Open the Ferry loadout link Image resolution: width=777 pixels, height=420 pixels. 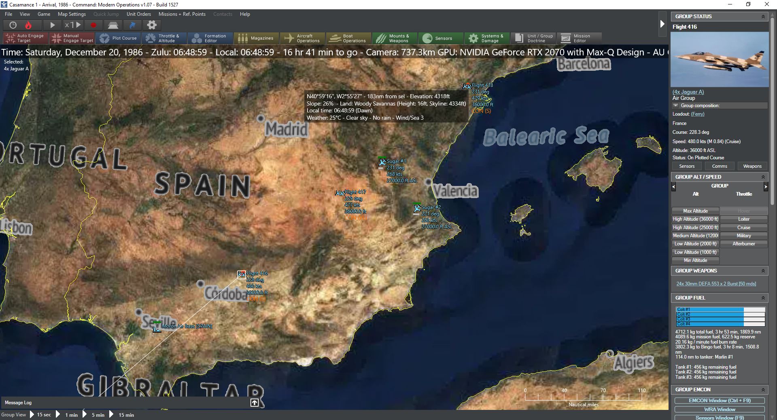tap(698, 114)
